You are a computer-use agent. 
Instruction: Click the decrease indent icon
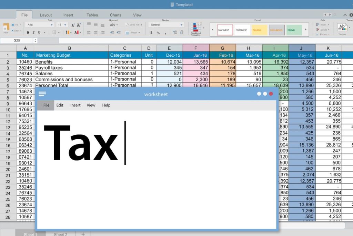[112, 33]
